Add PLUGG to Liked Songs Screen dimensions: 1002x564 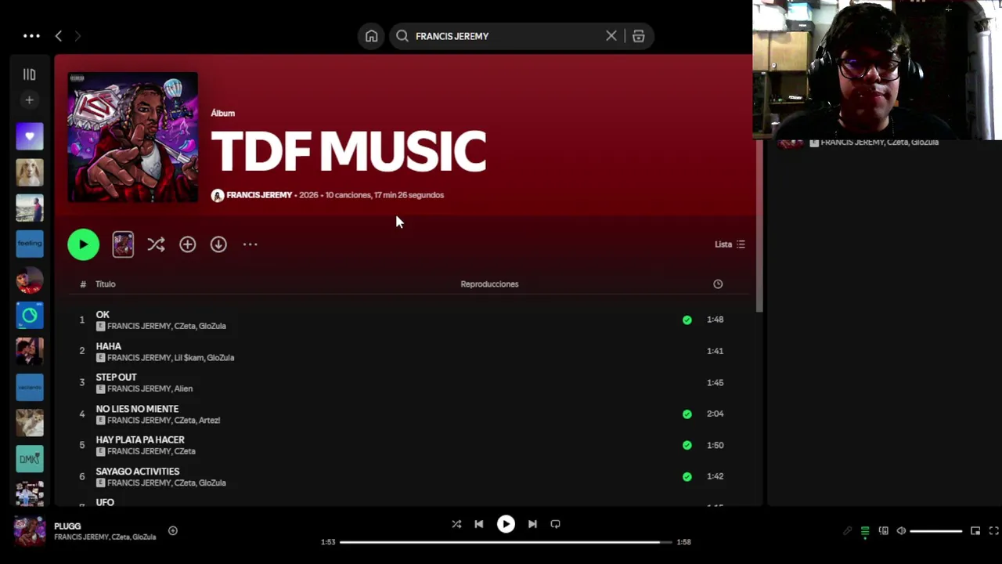click(173, 531)
